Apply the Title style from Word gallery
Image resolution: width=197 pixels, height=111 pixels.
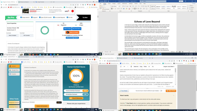(174, 7)
